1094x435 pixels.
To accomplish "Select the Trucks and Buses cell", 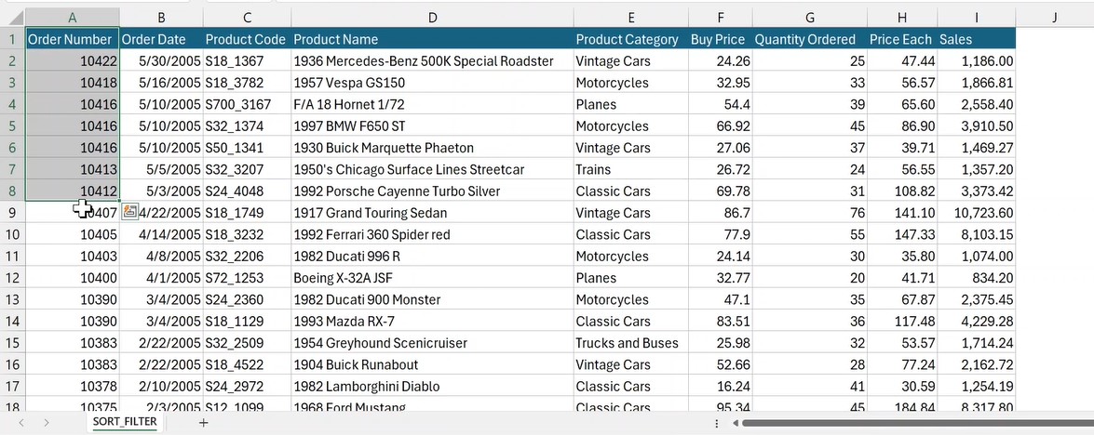I will coord(627,343).
